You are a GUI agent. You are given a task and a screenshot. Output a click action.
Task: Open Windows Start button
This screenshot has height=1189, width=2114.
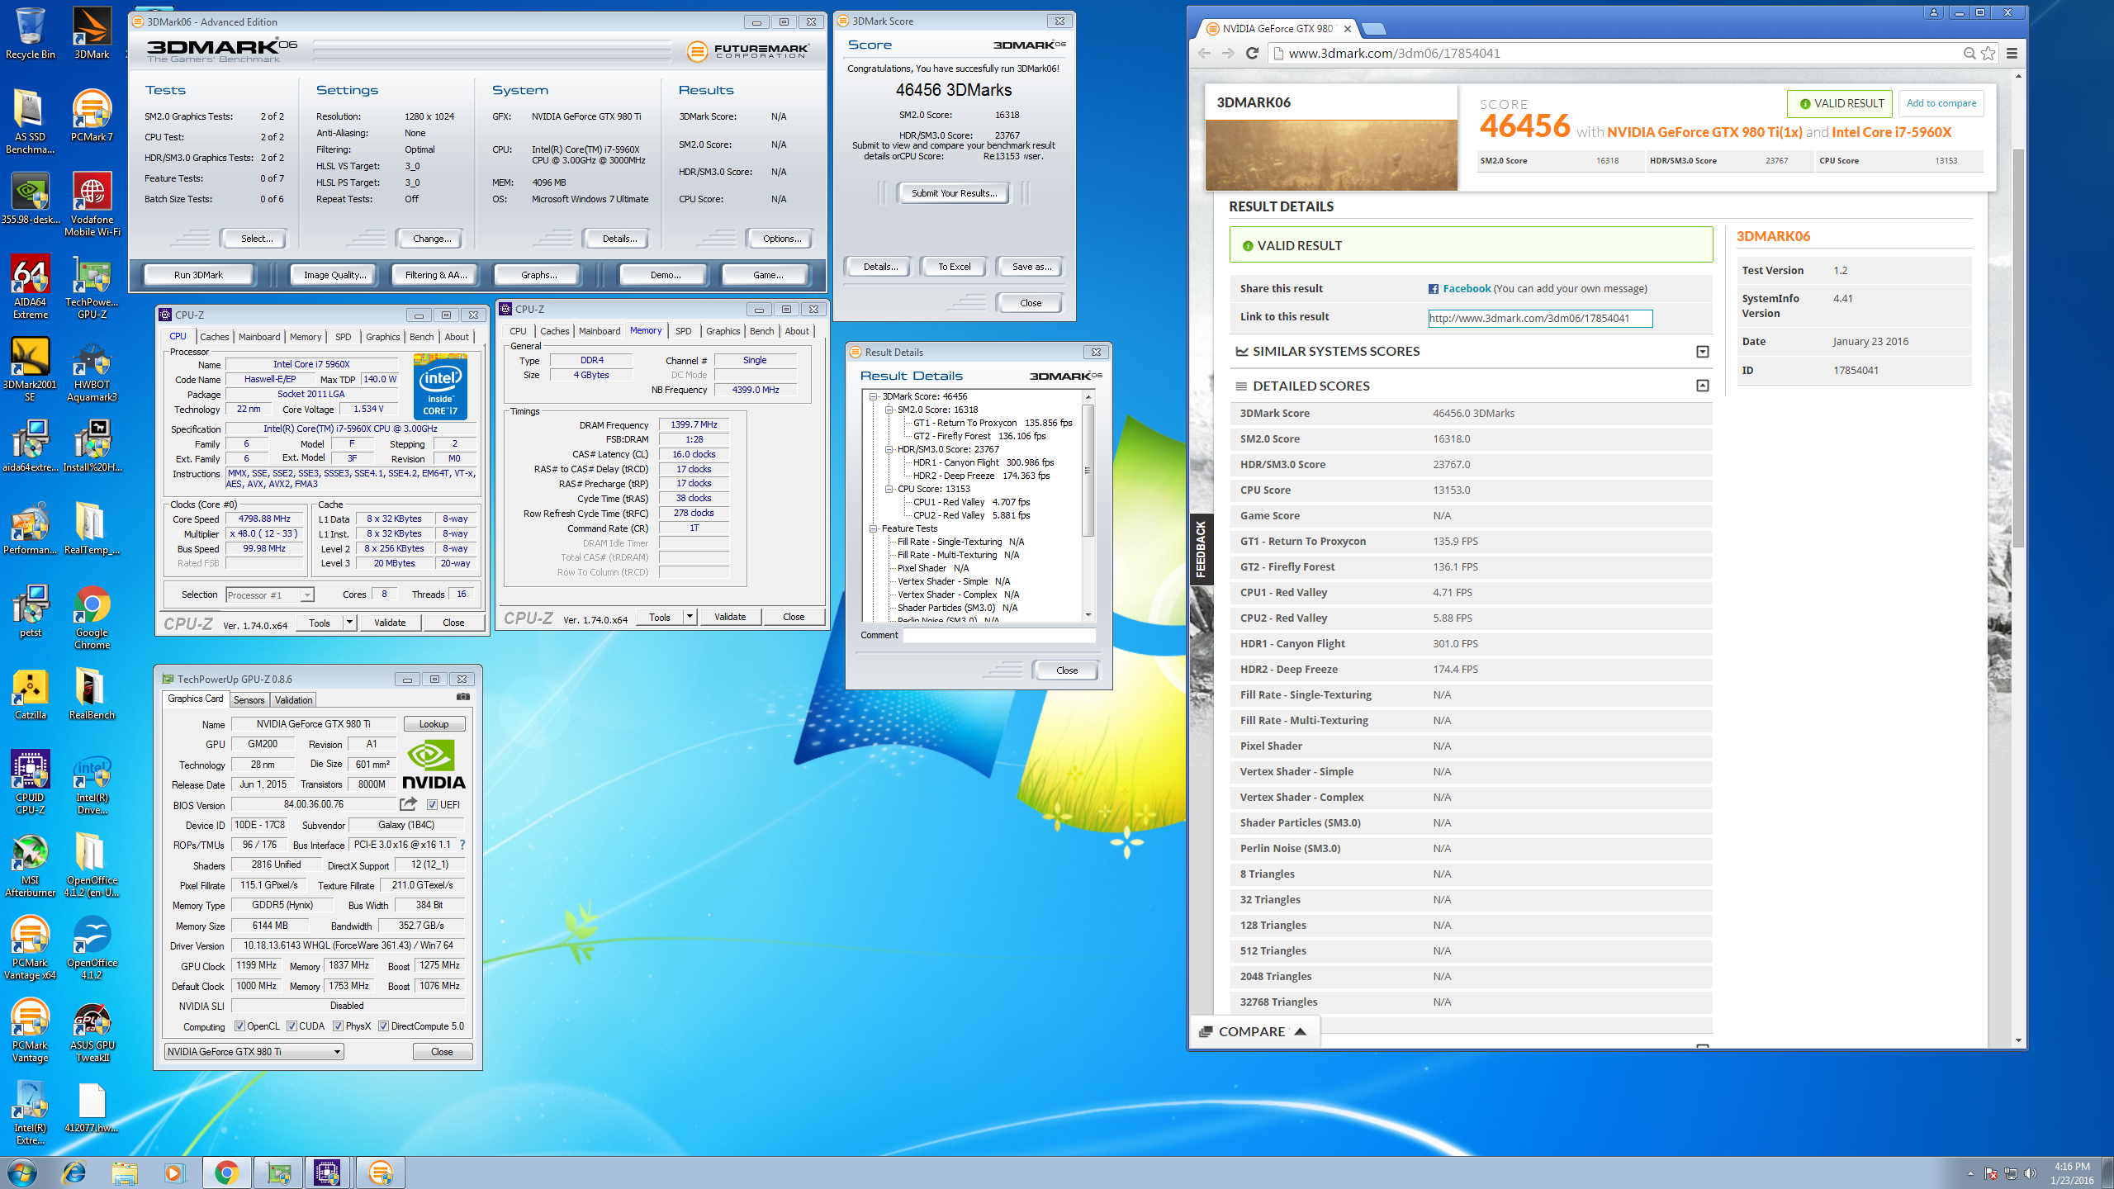point(22,1172)
